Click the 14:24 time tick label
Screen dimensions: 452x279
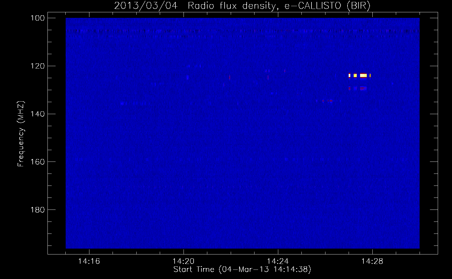pos(278,261)
